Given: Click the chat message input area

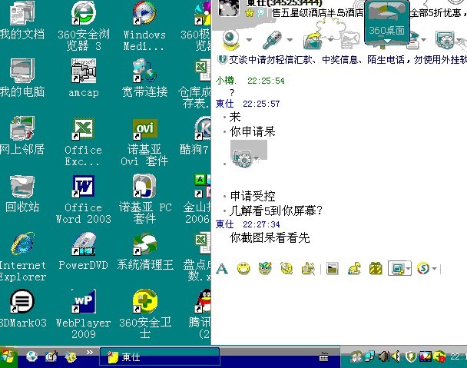Looking at the screenshot, I should 339,310.
